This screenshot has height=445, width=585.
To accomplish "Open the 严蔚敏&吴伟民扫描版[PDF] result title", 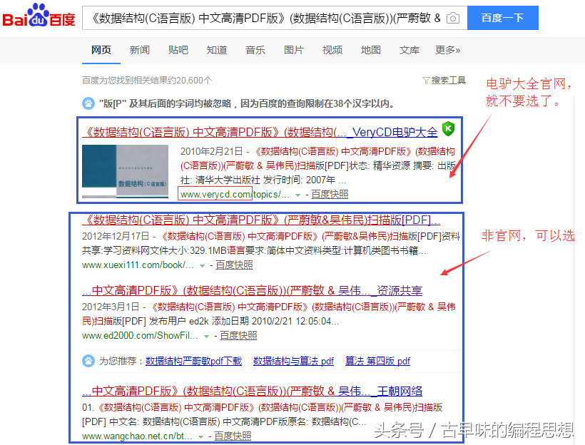I will [261, 220].
